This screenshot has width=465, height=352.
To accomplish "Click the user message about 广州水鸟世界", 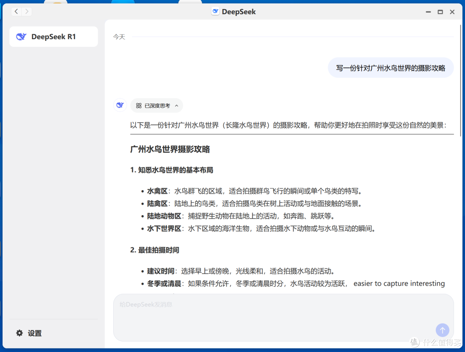I will [391, 68].
